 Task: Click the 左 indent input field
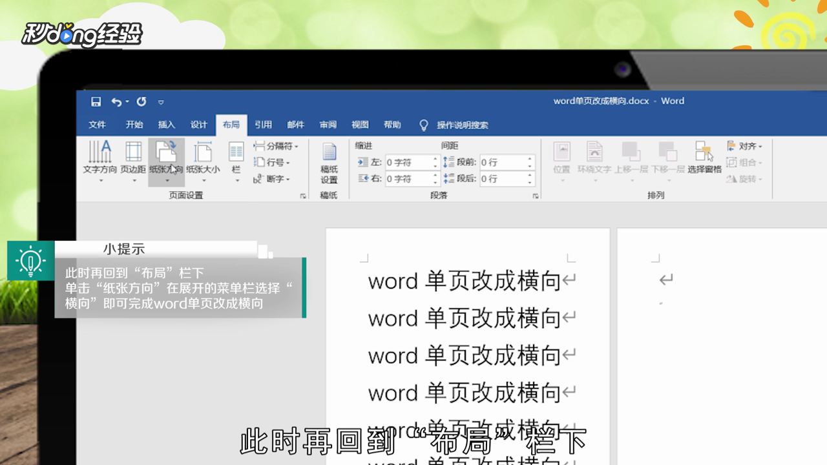tap(412, 162)
